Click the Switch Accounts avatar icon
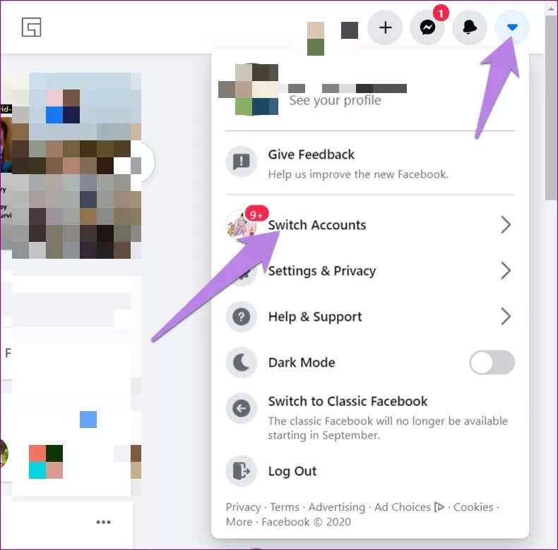This screenshot has width=558, height=550. (x=242, y=224)
